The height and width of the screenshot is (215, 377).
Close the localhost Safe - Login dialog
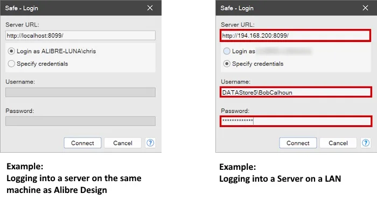click(x=150, y=8)
